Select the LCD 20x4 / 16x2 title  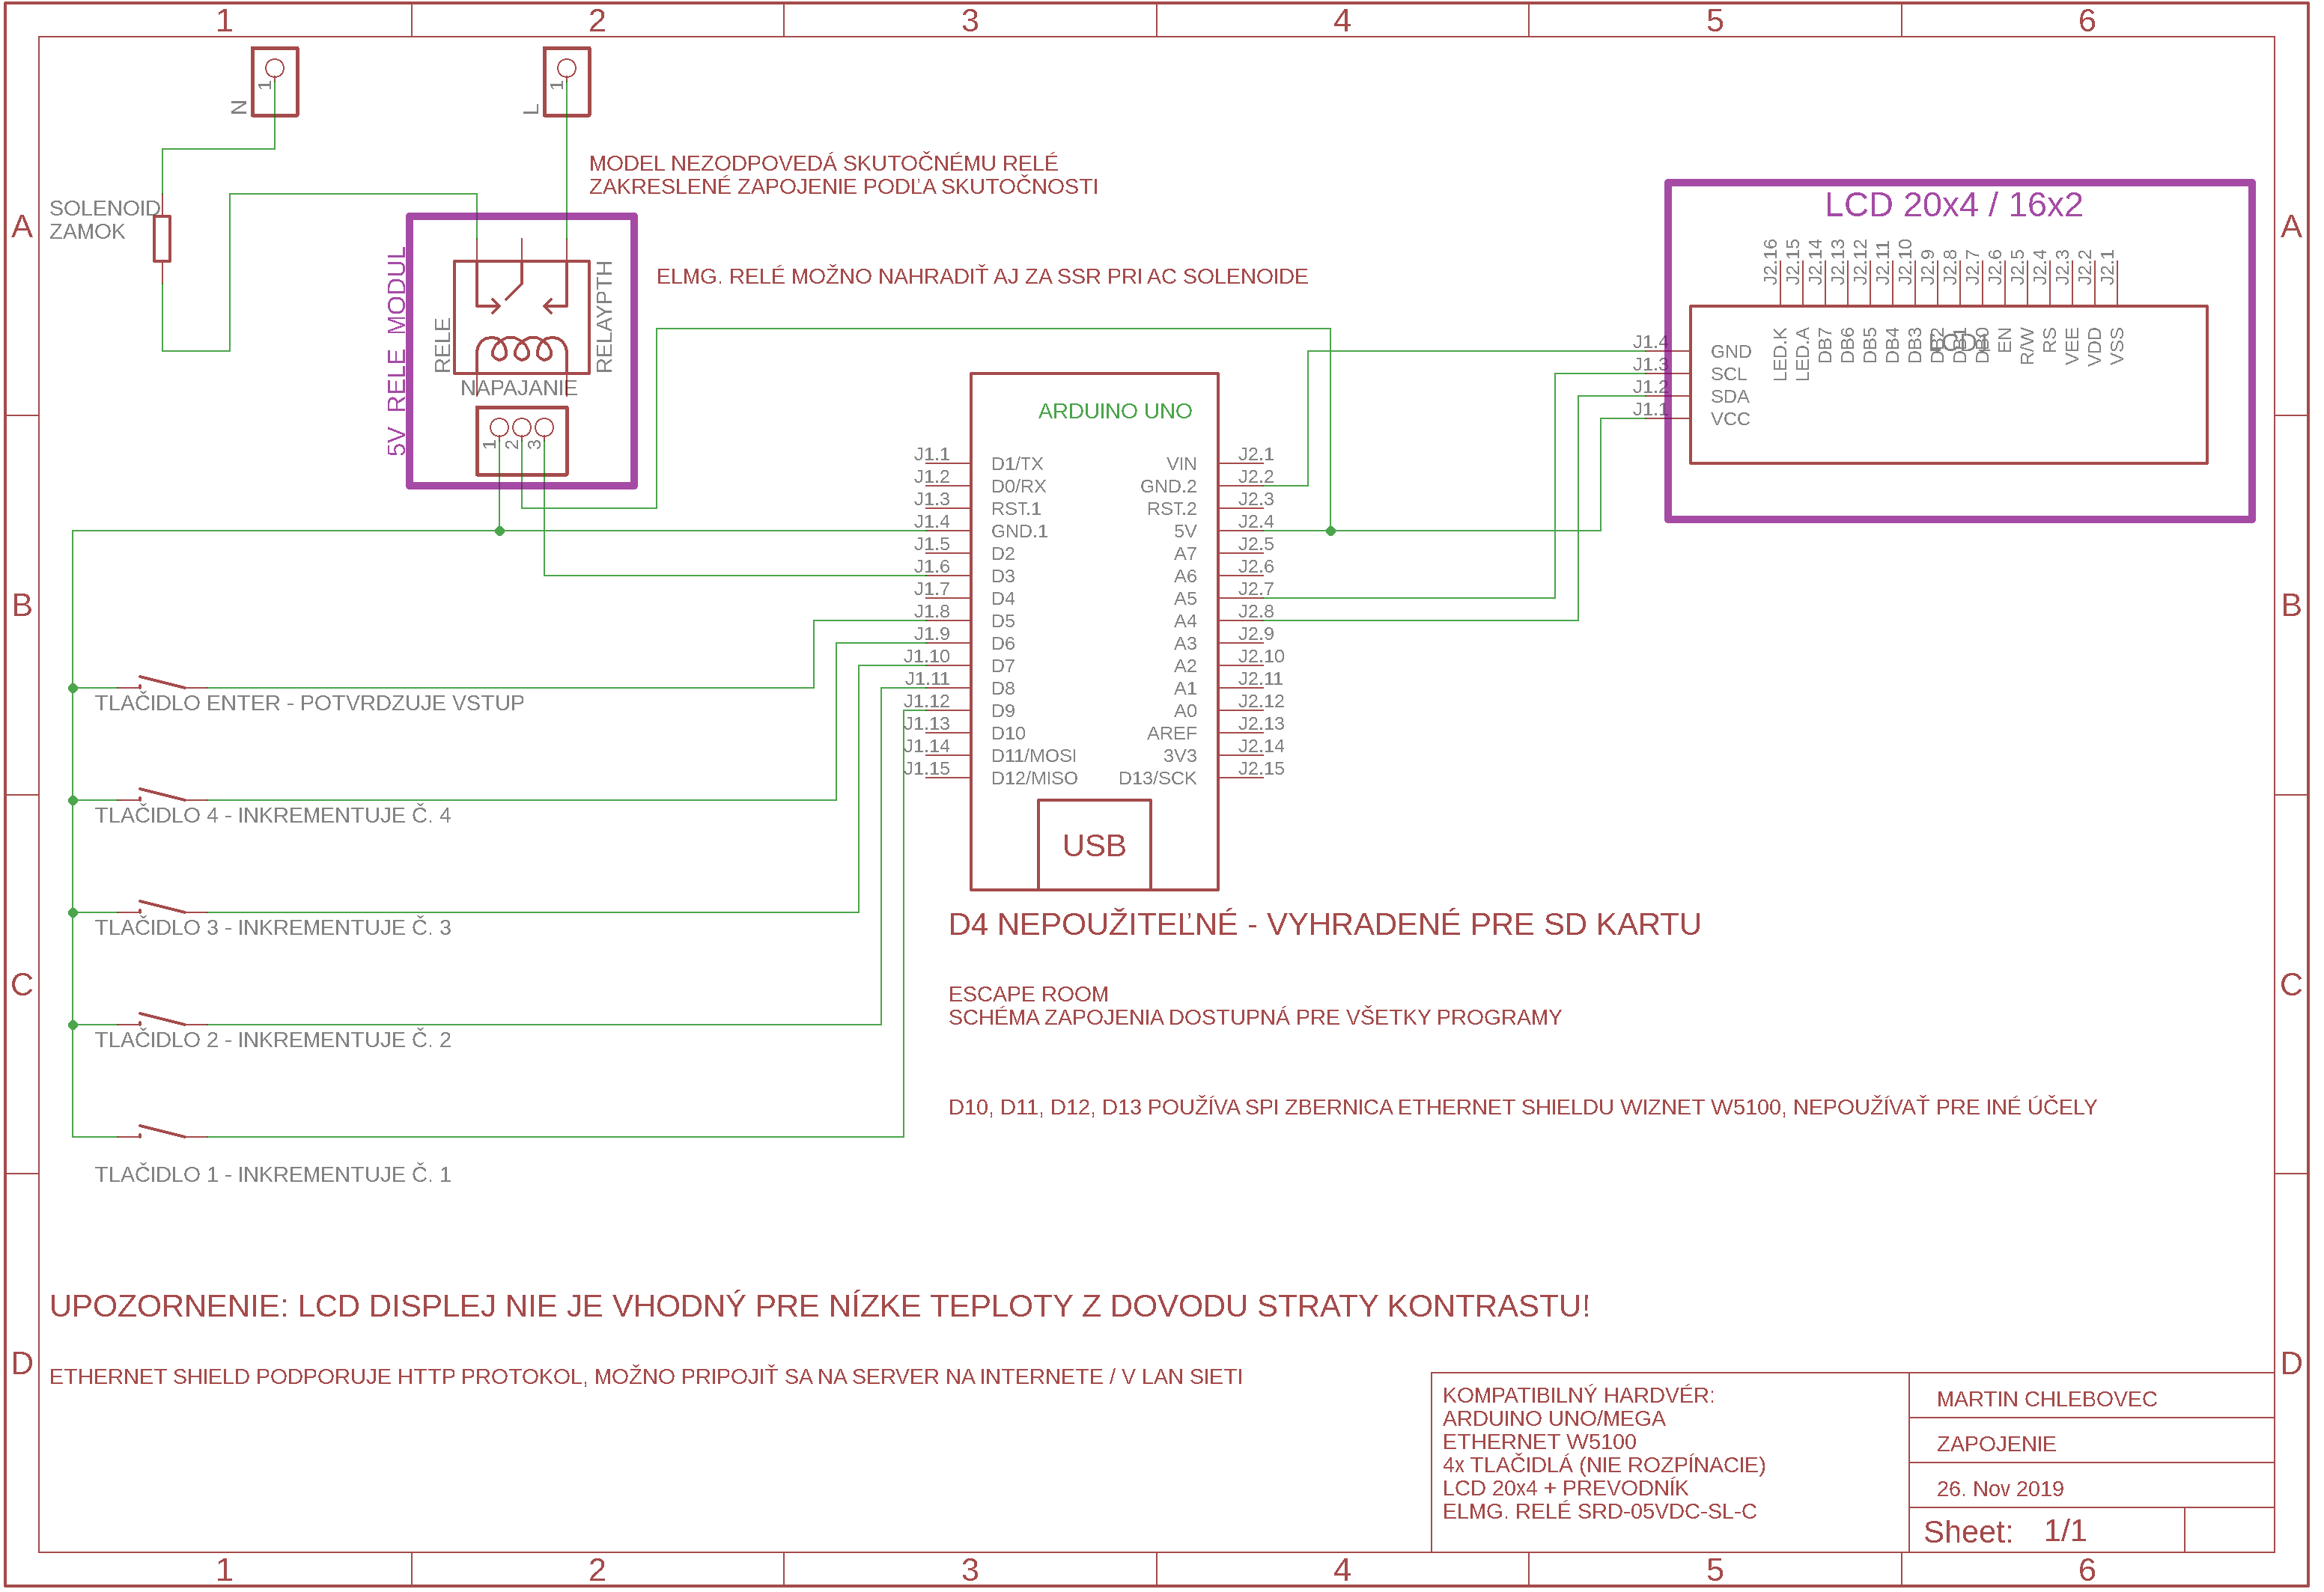1953,204
